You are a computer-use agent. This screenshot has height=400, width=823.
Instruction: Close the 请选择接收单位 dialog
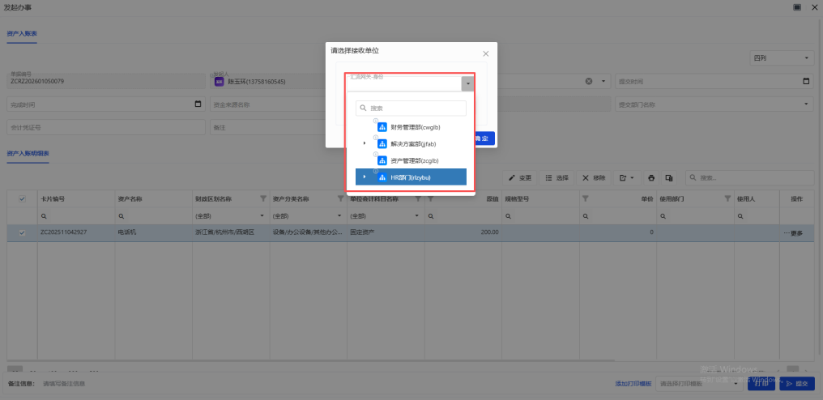pos(485,54)
